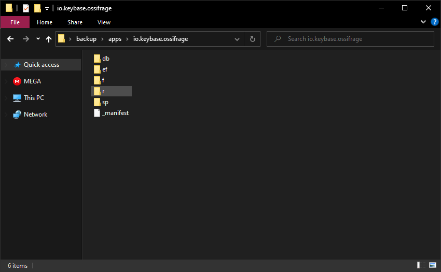Open the Customize Quick Access Toolbar dropdown
This screenshot has height=272, width=441.
47,9
